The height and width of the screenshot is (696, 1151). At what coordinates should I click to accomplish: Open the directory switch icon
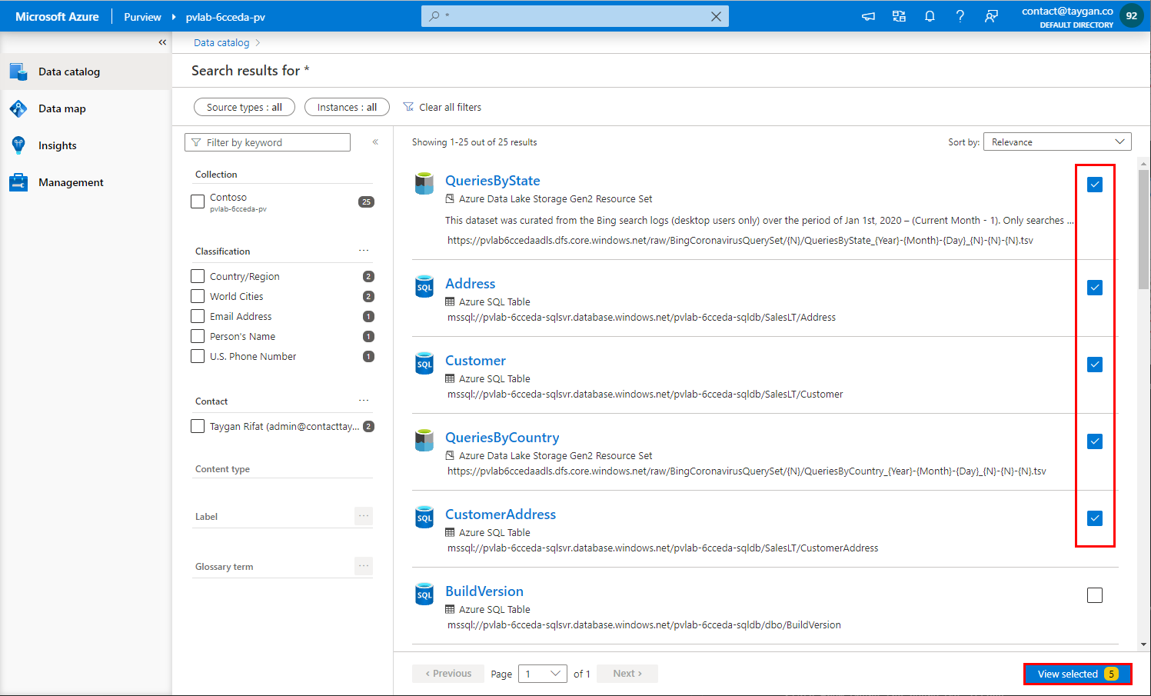tap(899, 16)
